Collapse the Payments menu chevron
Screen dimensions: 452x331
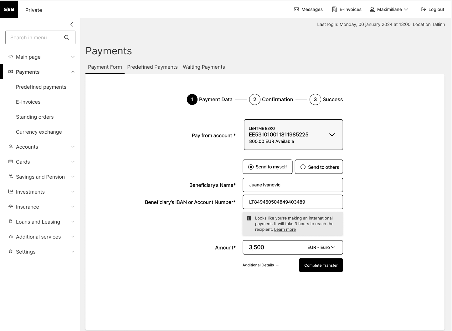(x=73, y=72)
